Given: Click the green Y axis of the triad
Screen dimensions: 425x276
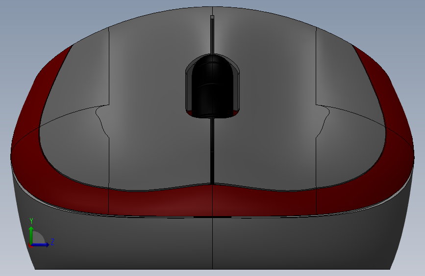Looking at the screenshot, I should [31, 235].
